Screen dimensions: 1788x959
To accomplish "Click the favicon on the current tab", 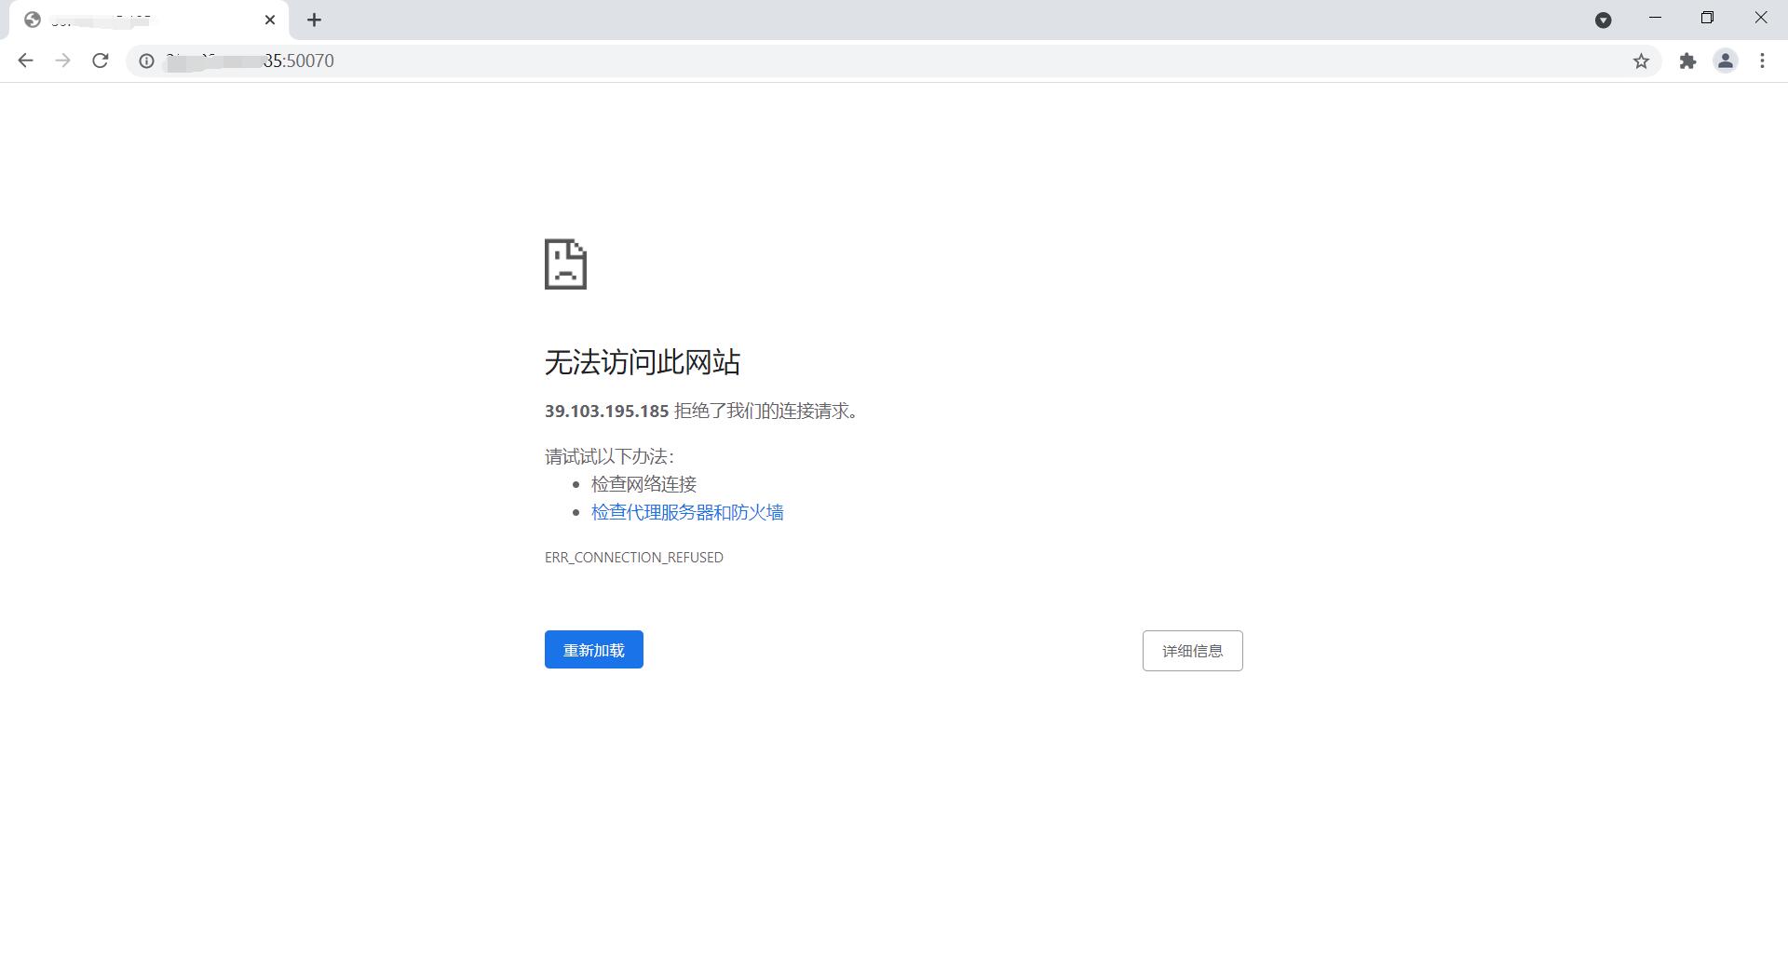I will [34, 20].
